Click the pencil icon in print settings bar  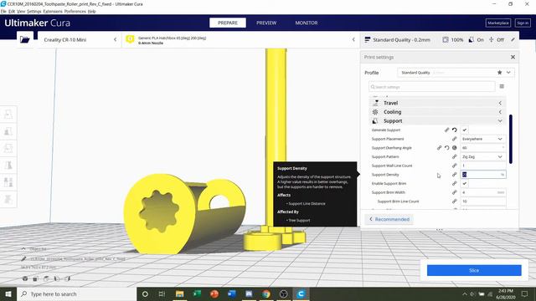coord(513,39)
